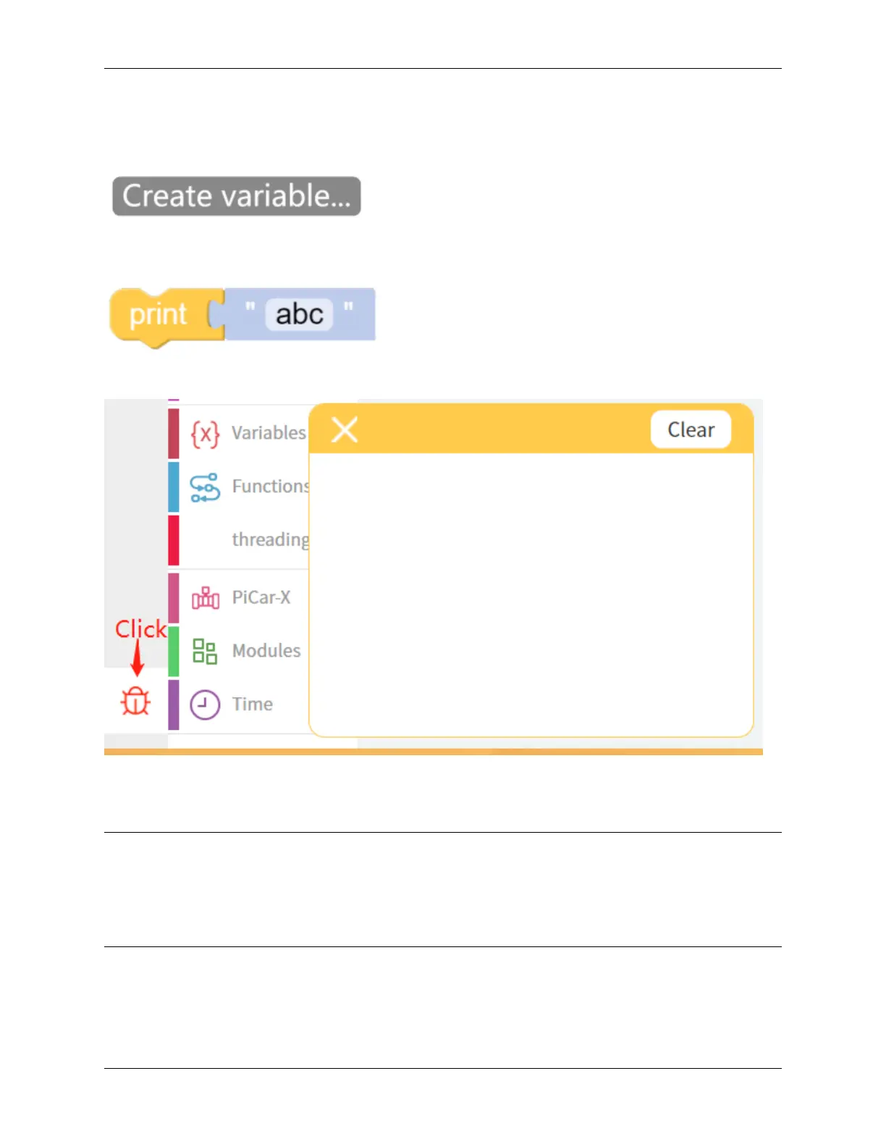Select the yellow print block
886x1147 pixels.
(x=157, y=316)
